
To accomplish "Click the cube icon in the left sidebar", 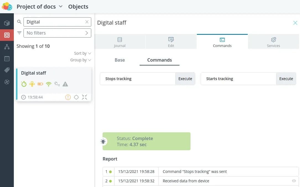I will 7,23.
